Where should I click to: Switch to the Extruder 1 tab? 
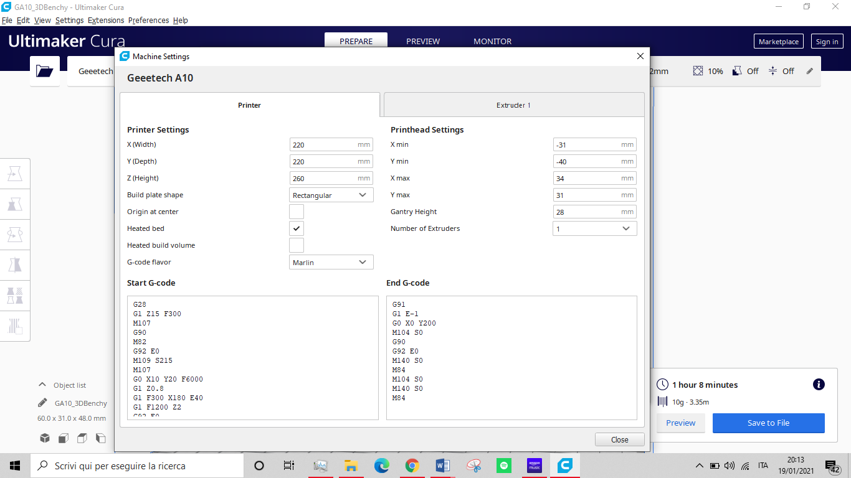pyautogui.click(x=513, y=105)
